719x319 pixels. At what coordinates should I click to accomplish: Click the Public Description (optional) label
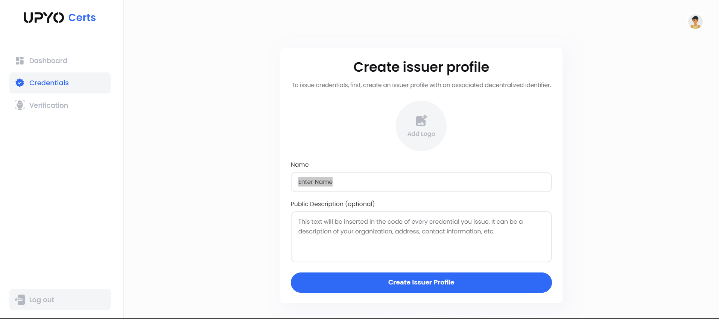tap(333, 204)
